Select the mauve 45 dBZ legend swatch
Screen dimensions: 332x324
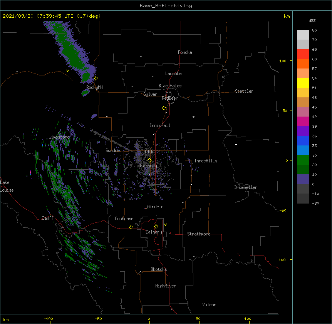tap(303, 112)
